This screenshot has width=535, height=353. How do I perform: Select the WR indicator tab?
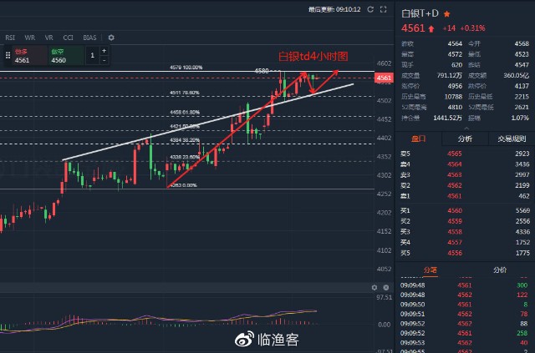tap(30, 38)
